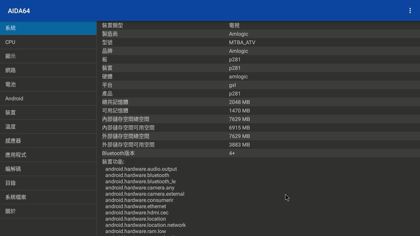This screenshot has width=420, height=236.
Task: Open the 網路 sidebar category
Action: pos(48,70)
